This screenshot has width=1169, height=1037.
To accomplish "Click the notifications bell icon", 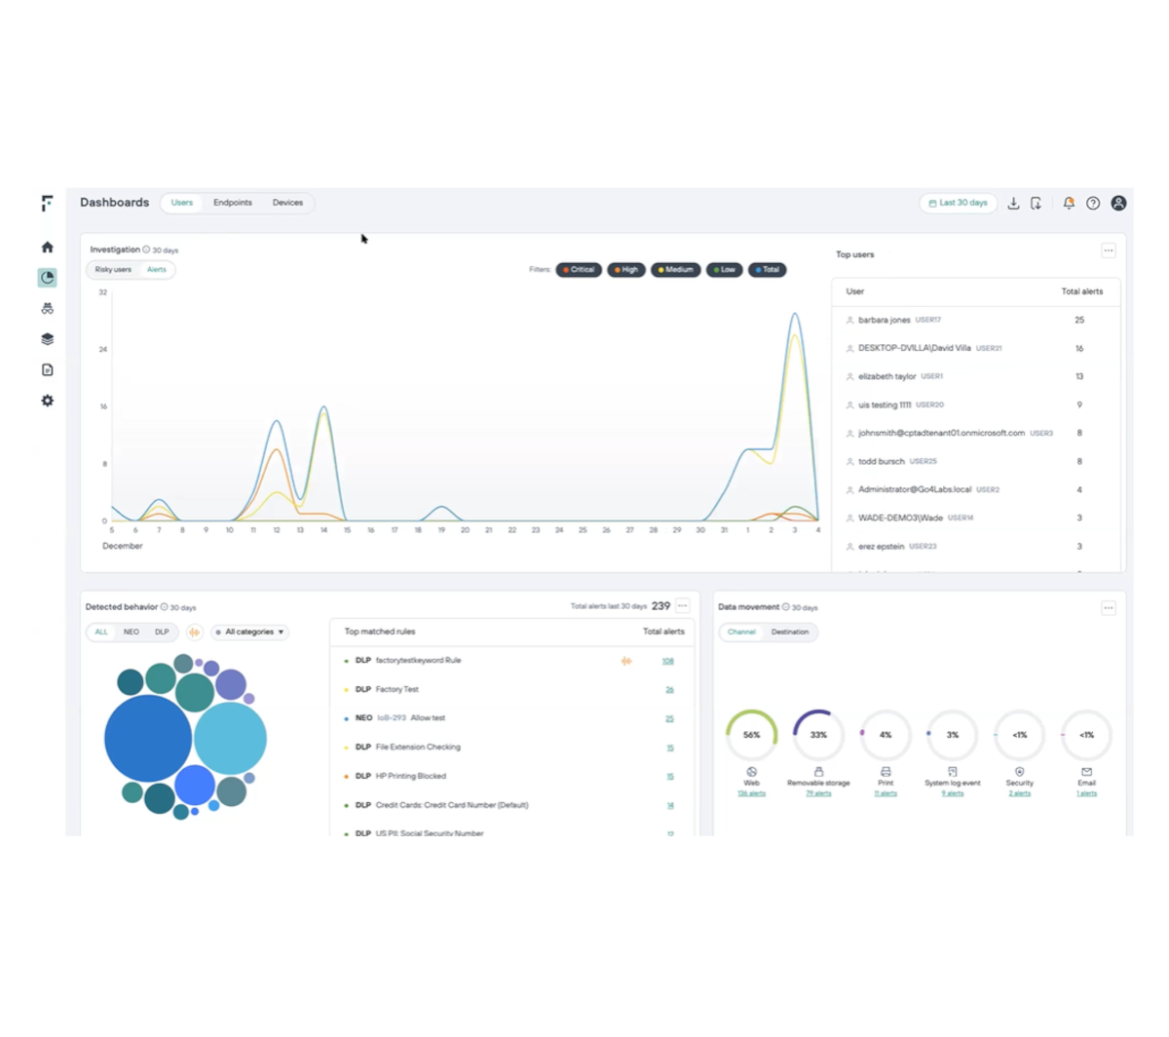I will [x=1069, y=203].
